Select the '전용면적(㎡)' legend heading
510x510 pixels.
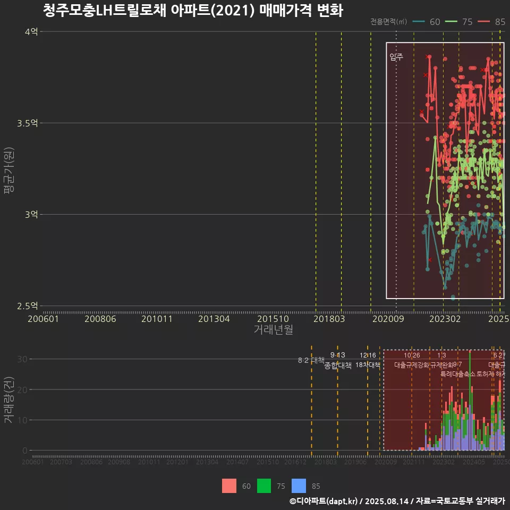[x=389, y=22]
